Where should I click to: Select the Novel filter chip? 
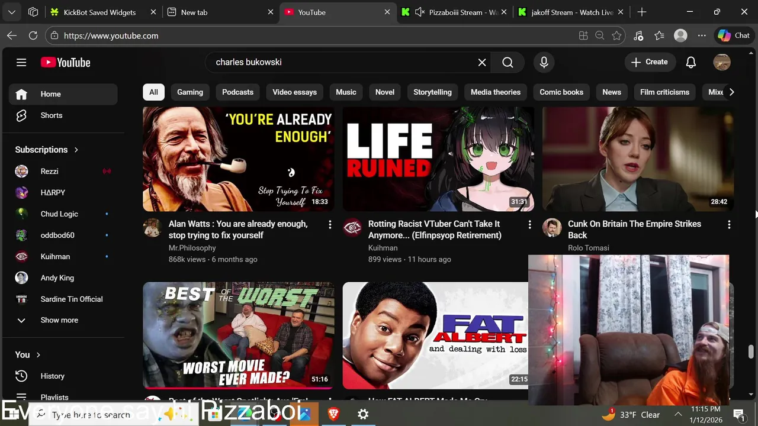[385, 92]
